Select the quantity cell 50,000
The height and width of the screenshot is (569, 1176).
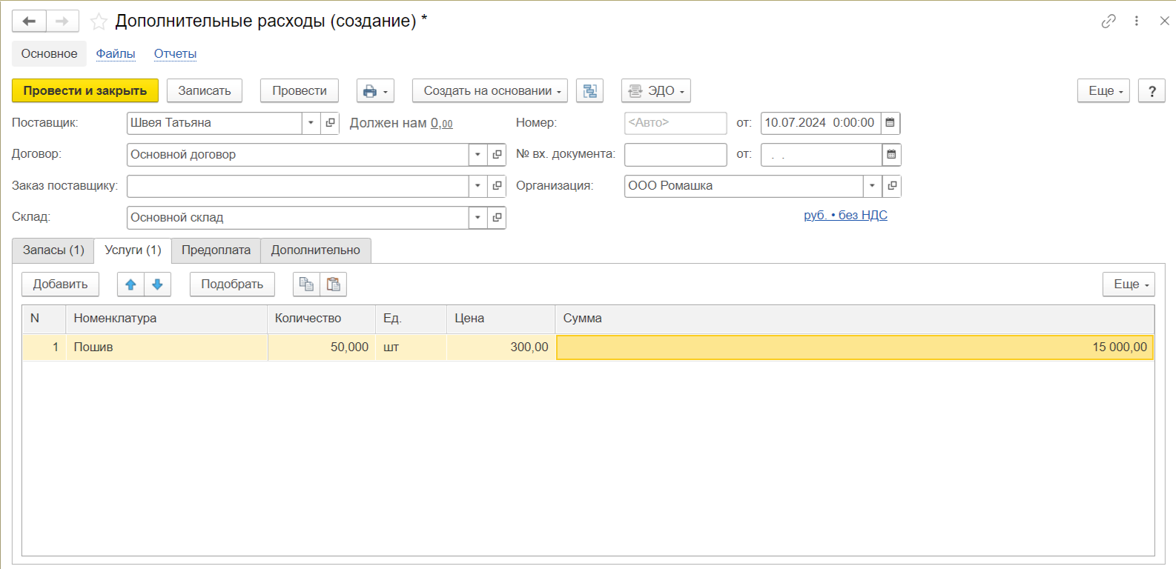point(322,347)
